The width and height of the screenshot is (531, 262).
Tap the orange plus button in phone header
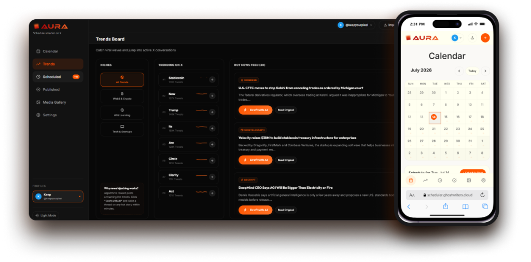(485, 38)
